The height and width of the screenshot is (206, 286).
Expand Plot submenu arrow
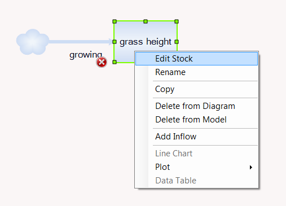coord(251,167)
